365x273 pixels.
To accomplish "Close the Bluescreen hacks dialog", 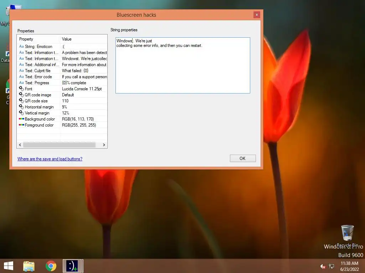I will click(x=257, y=15).
